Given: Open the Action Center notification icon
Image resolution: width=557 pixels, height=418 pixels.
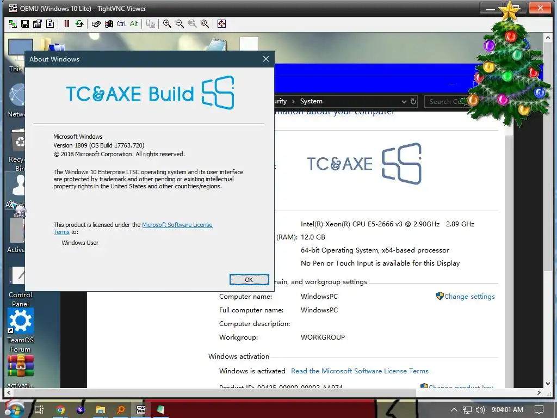Looking at the screenshot, I should [x=539, y=410].
